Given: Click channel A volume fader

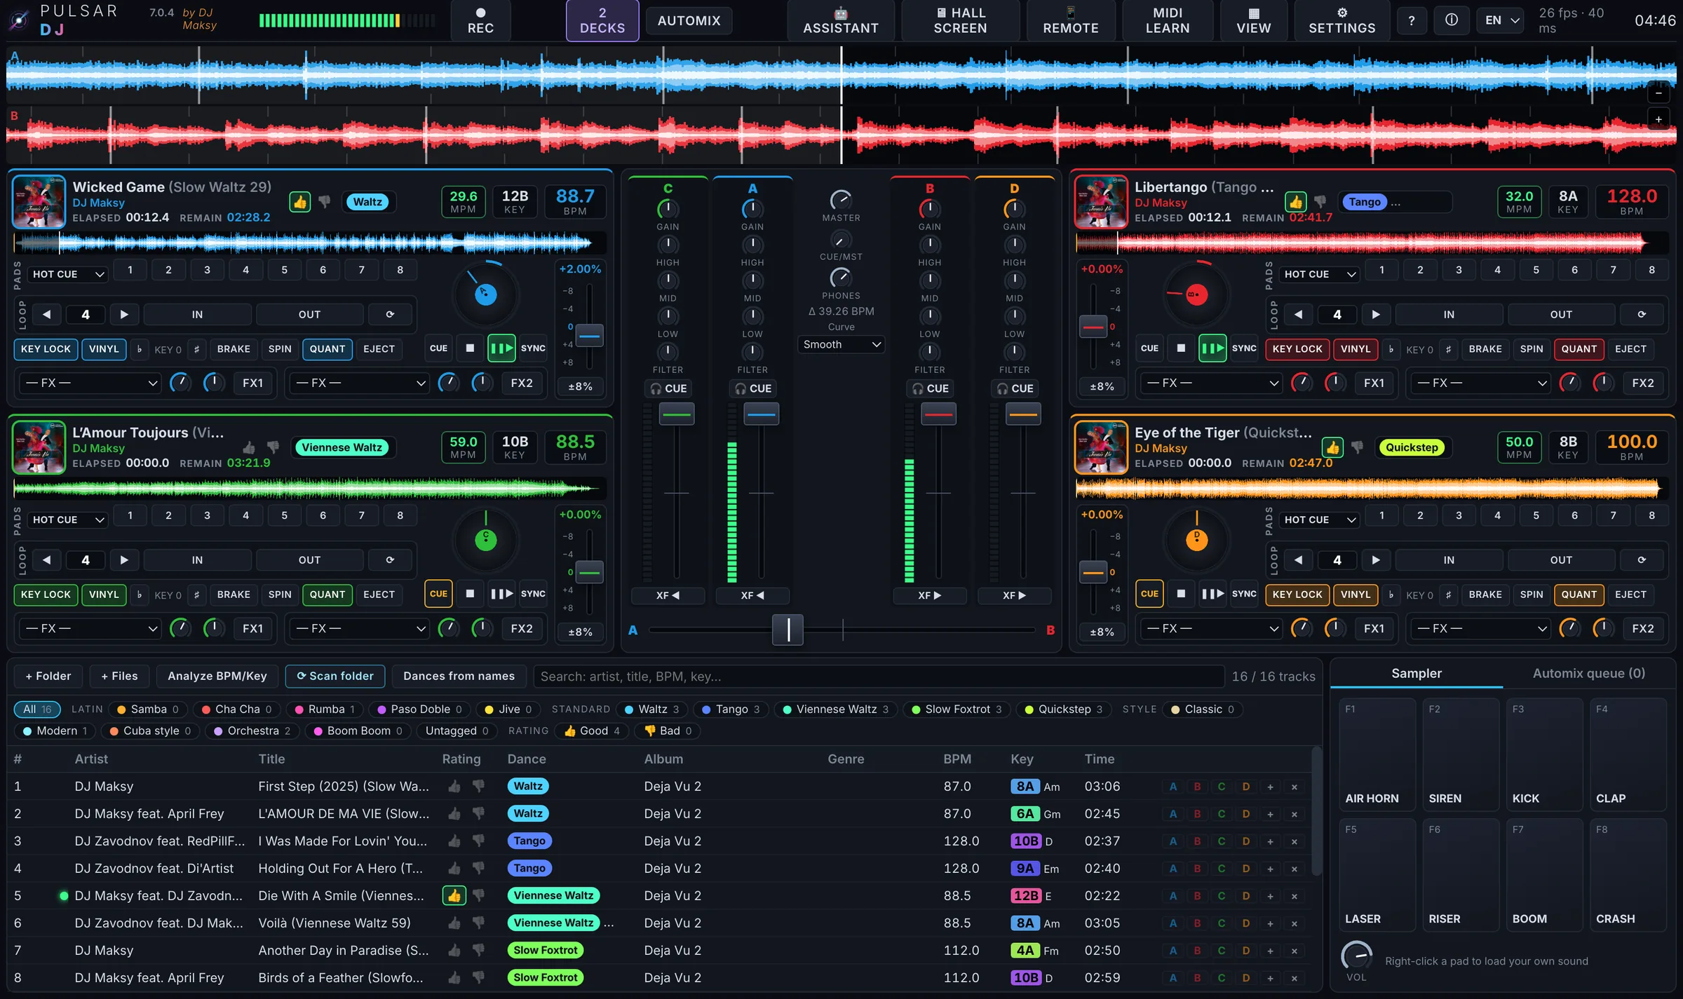Looking at the screenshot, I should click(761, 414).
